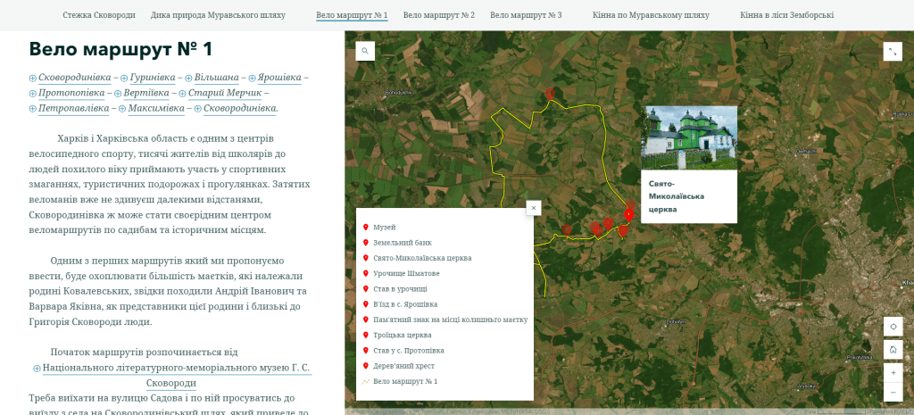Click the pin icon next to Троїцька церква
Screen dimensions: 914x415
pyautogui.click(x=365, y=336)
